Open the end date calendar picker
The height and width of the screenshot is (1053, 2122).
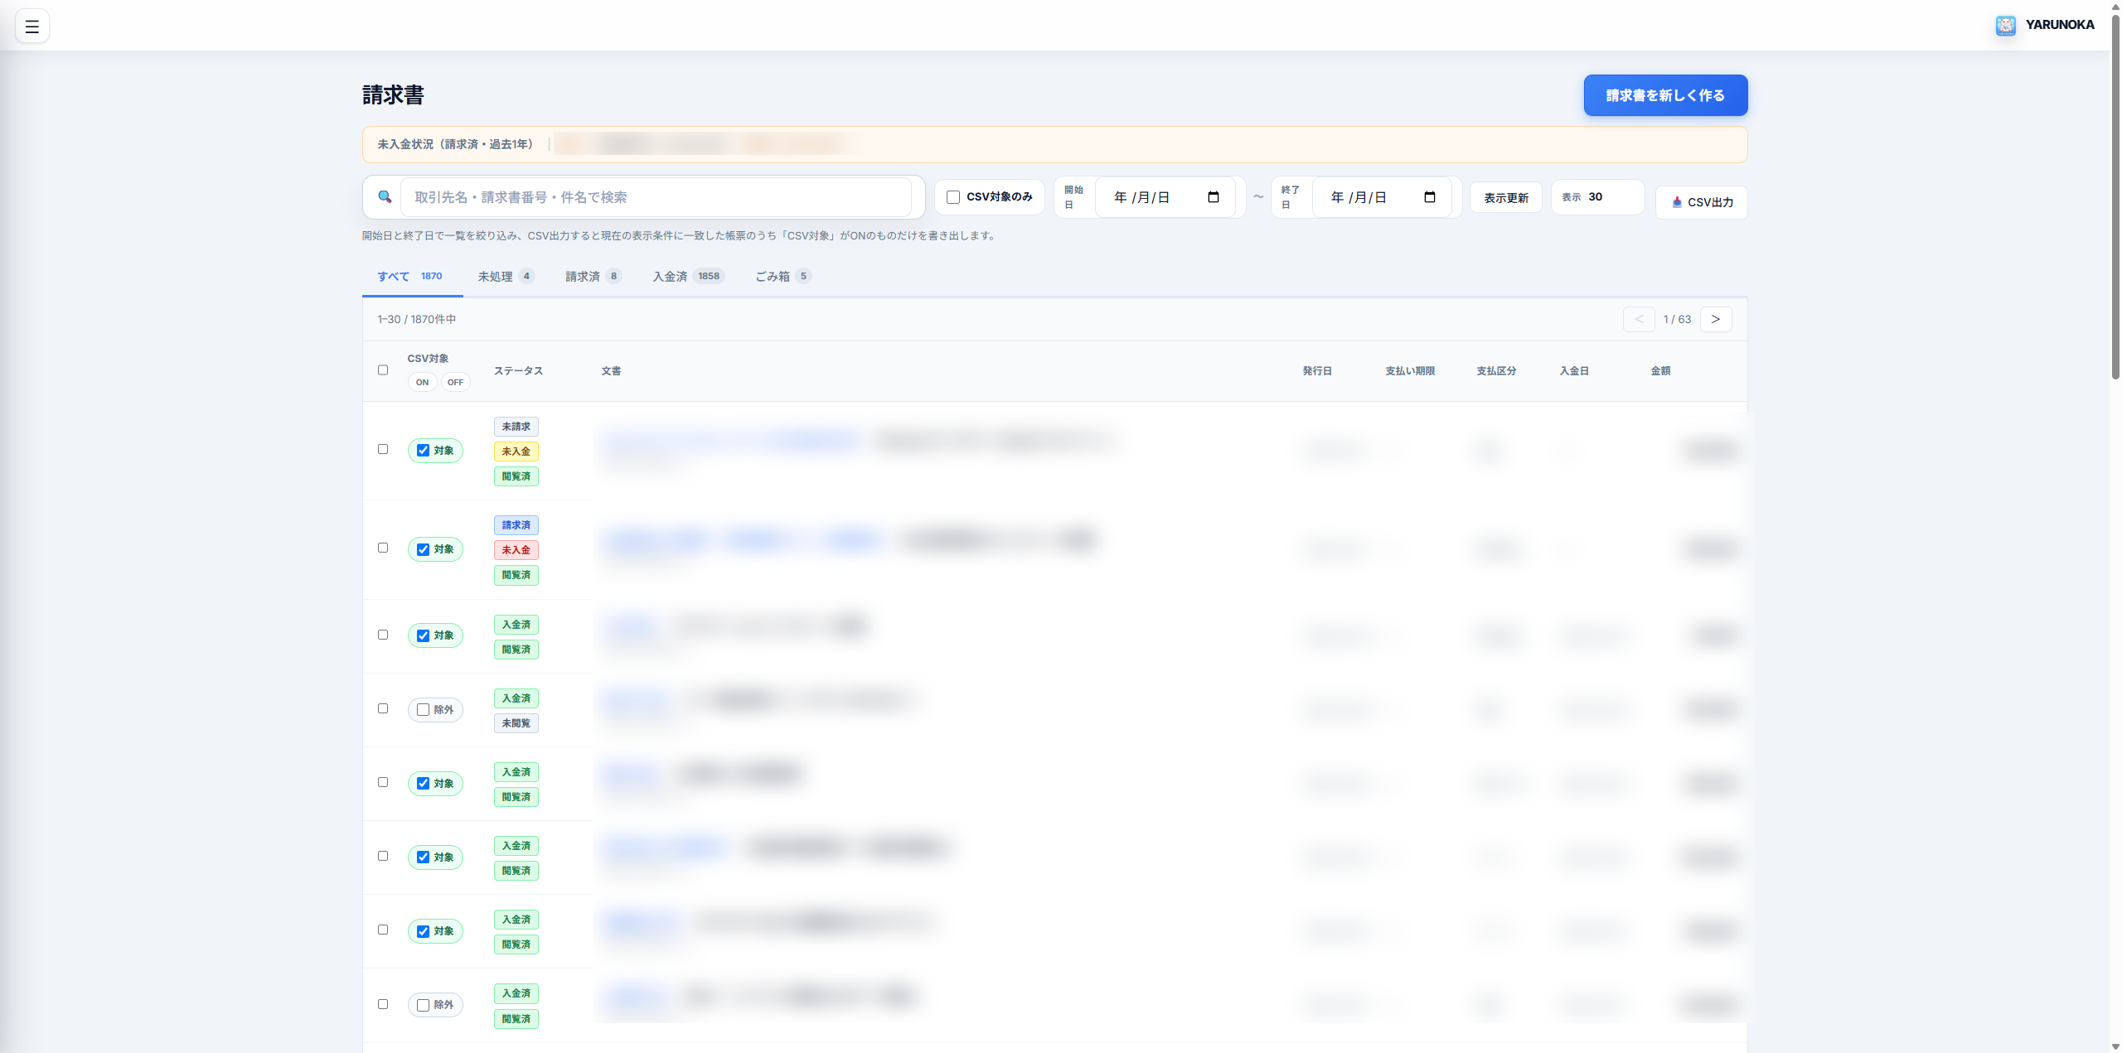[x=1430, y=197]
